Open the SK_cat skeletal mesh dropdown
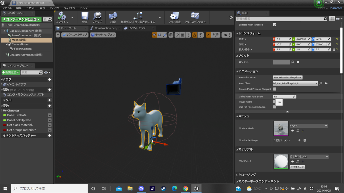This screenshot has width=344, height=193. pyautogui.click(x=308, y=126)
